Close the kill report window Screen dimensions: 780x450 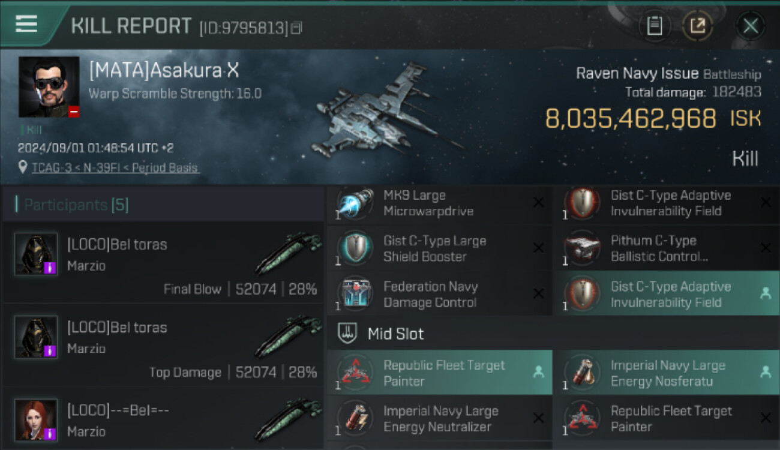click(x=751, y=26)
